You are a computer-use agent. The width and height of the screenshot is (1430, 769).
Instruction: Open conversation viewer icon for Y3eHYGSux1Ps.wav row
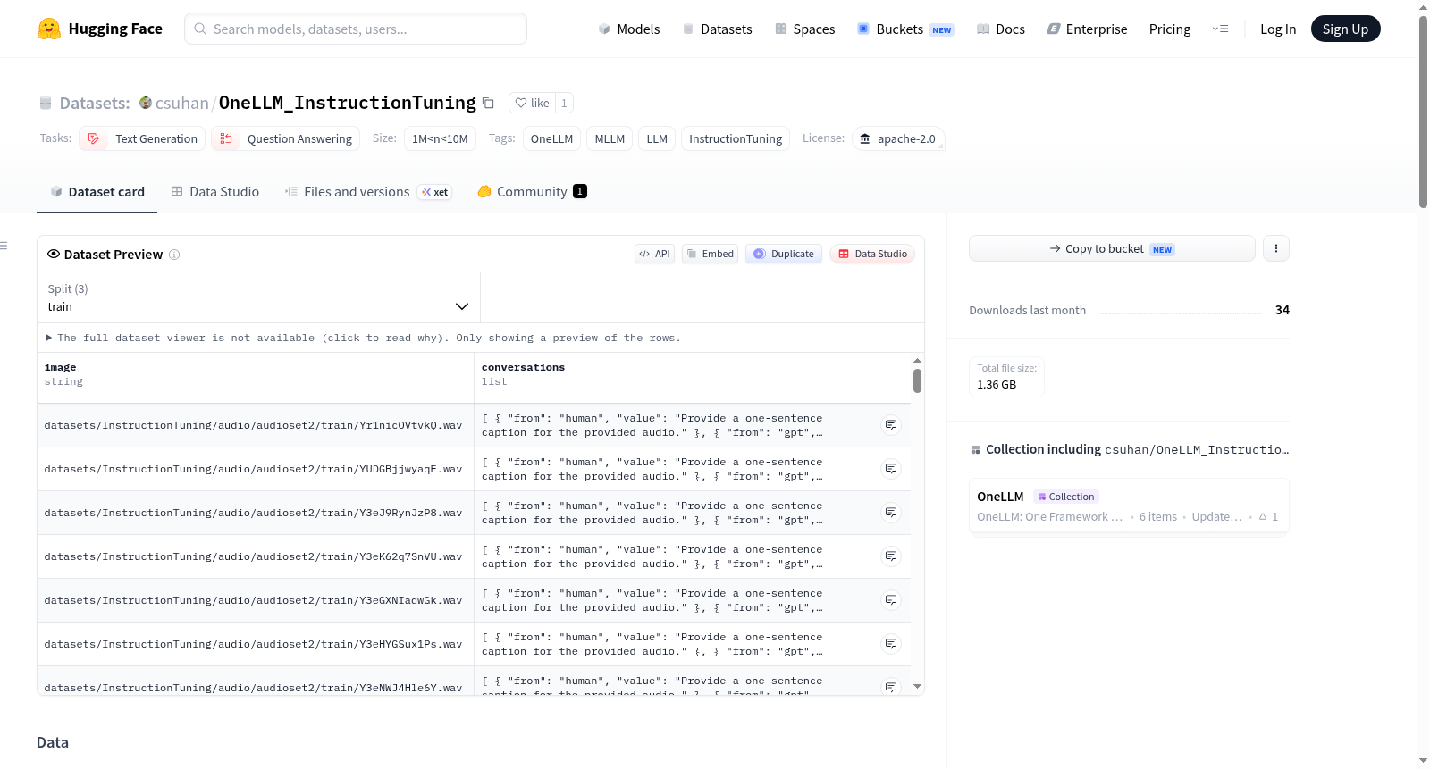pos(891,644)
